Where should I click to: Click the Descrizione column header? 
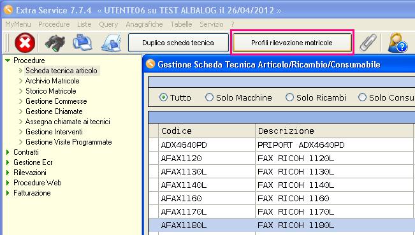point(334,131)
